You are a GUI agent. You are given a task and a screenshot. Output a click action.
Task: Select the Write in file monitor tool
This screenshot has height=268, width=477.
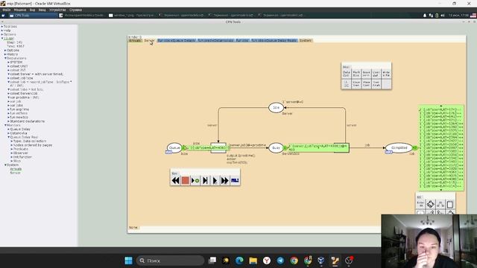(386, 74)
